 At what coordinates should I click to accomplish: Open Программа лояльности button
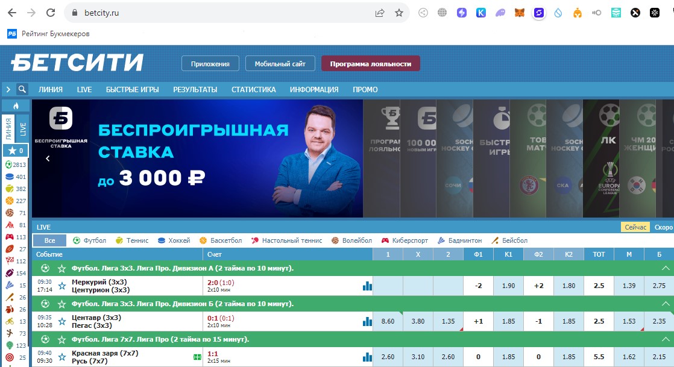[371, 64]
